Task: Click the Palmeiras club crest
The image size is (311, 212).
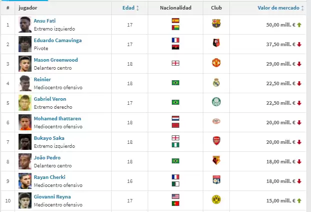Action: coord(216,102)
